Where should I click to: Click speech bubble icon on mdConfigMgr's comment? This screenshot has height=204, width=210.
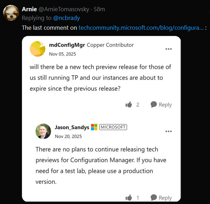(153, 104)
